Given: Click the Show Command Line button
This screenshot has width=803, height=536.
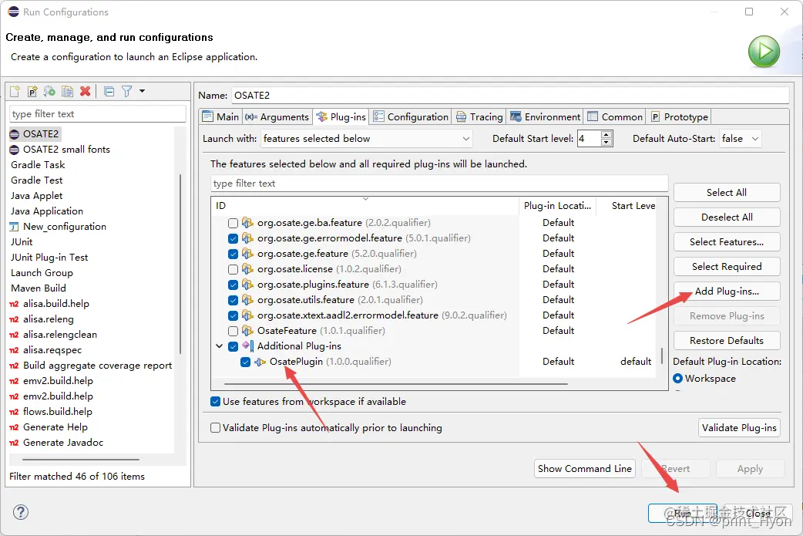Looking at the screenshot, I should click(x=584, y=469).
